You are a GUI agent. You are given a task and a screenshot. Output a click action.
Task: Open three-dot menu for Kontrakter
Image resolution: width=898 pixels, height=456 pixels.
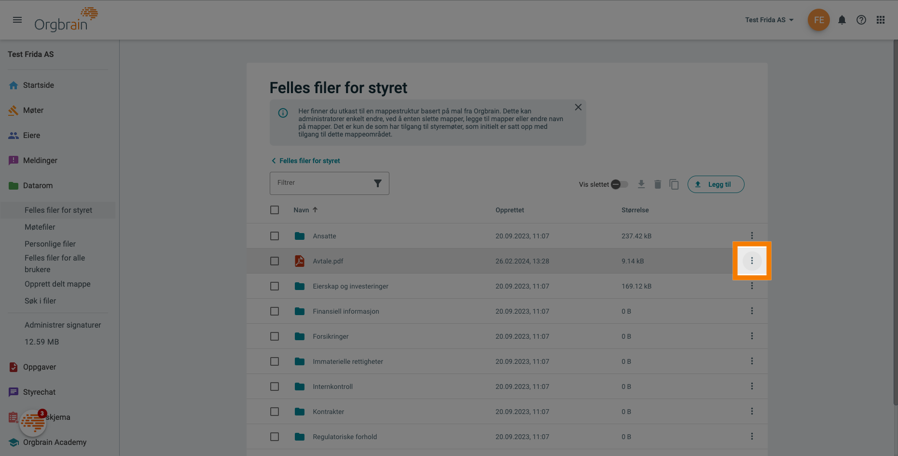752,412
